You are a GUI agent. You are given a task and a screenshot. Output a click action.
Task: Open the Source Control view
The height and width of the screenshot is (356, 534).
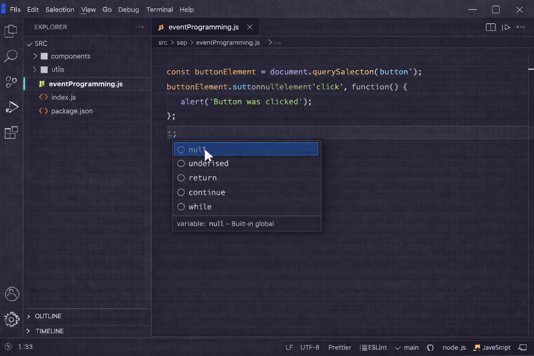point(11,82)
